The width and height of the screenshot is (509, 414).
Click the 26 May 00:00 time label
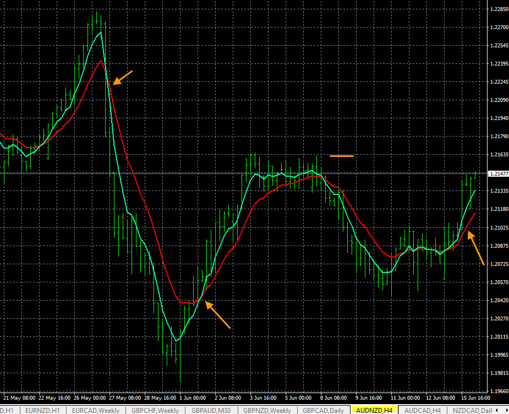tap(90, 398)
